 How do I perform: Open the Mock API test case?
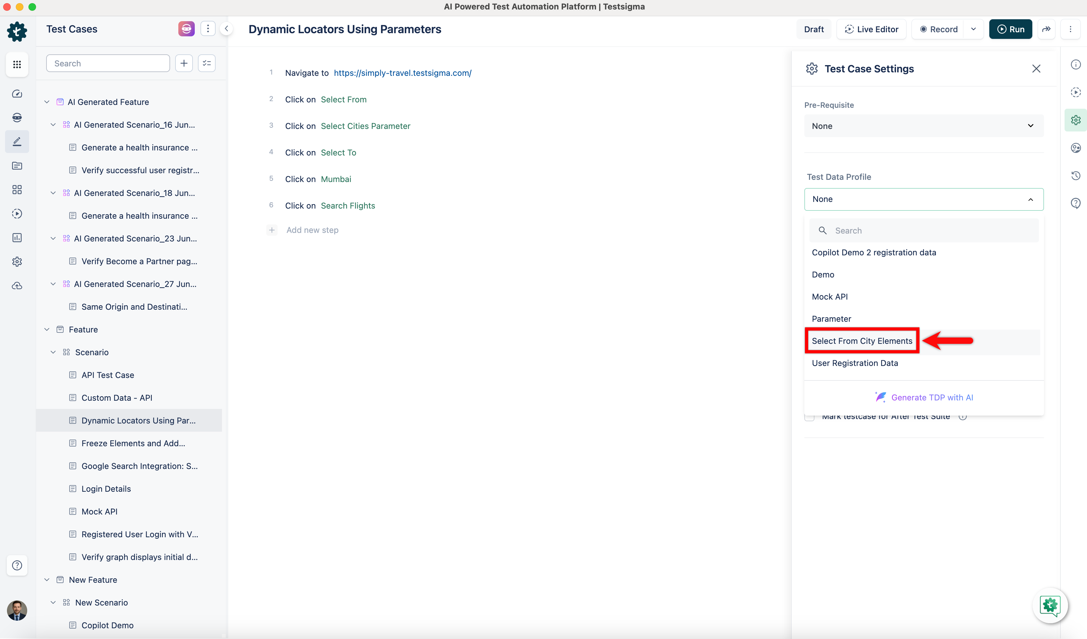coord(99,511)
